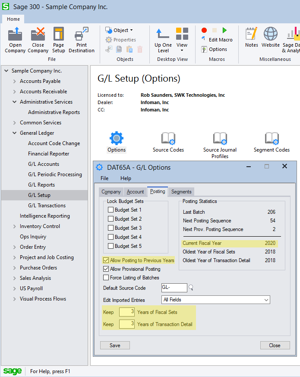Select the Home ribbon tab
The width and height of the screenshot is (300, 377).
(x=13, y=19)
